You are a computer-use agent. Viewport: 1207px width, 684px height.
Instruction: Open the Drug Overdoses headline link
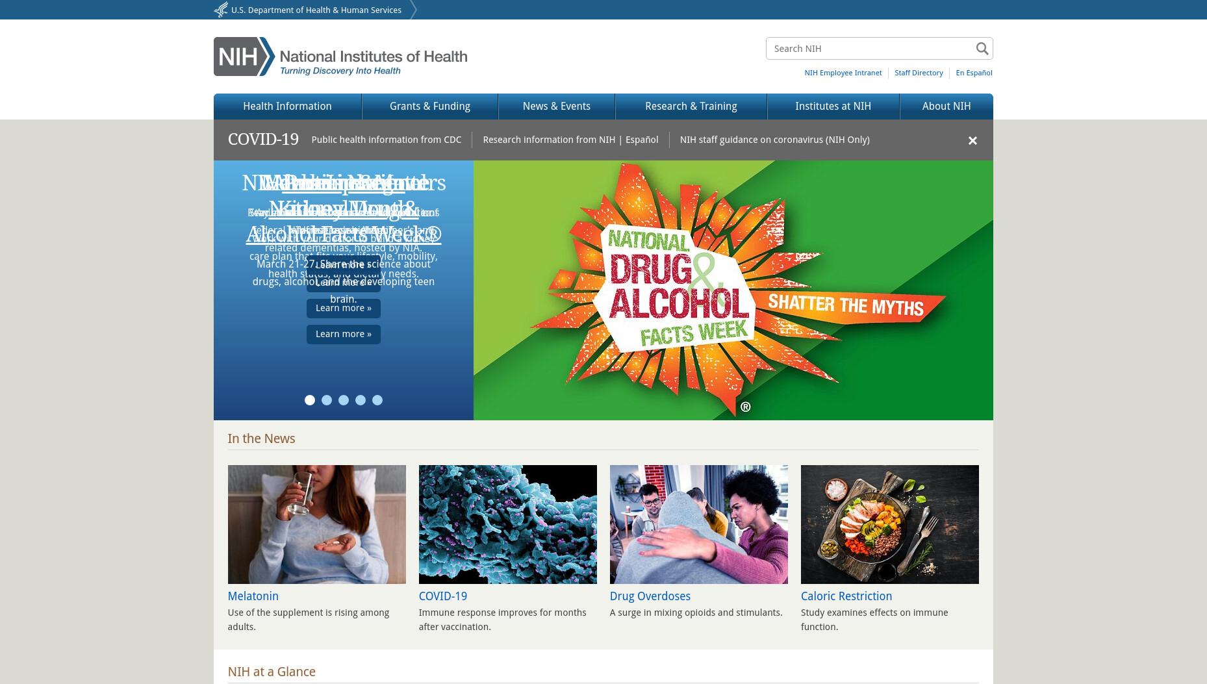[x=650, y=596]
